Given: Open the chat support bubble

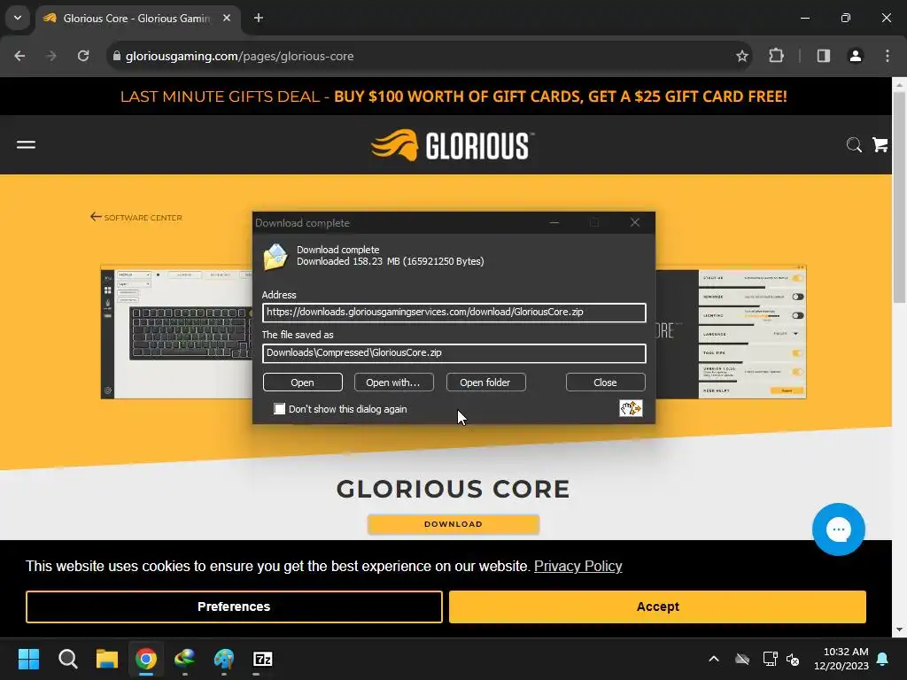Looking at the screenshot, I should coord(838,529).
